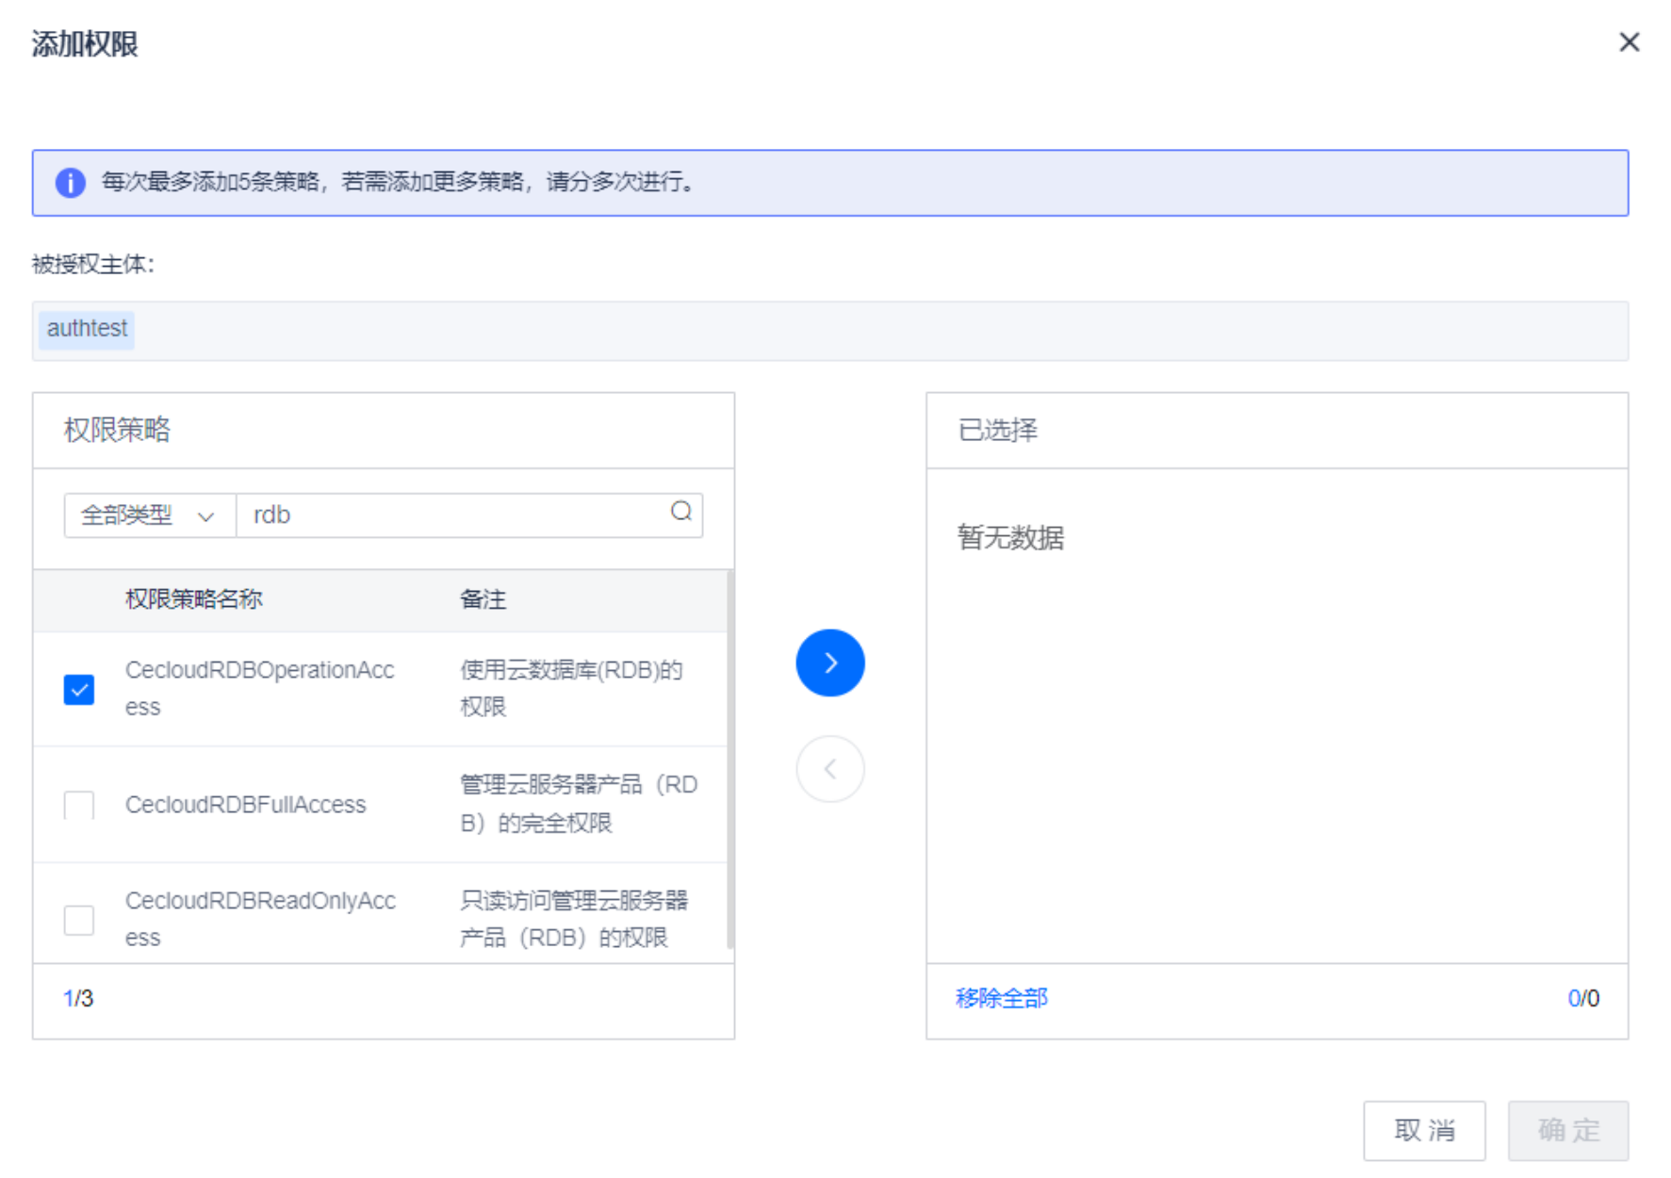The height and width of the screenshot is (1178, 1671).
Task: Click the search magnifier icon
Action: (x=680, y=512)
